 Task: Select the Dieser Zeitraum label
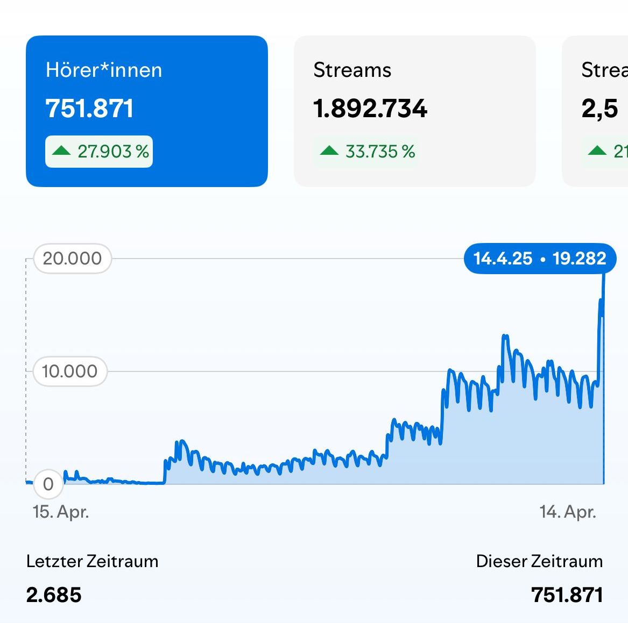539,561
